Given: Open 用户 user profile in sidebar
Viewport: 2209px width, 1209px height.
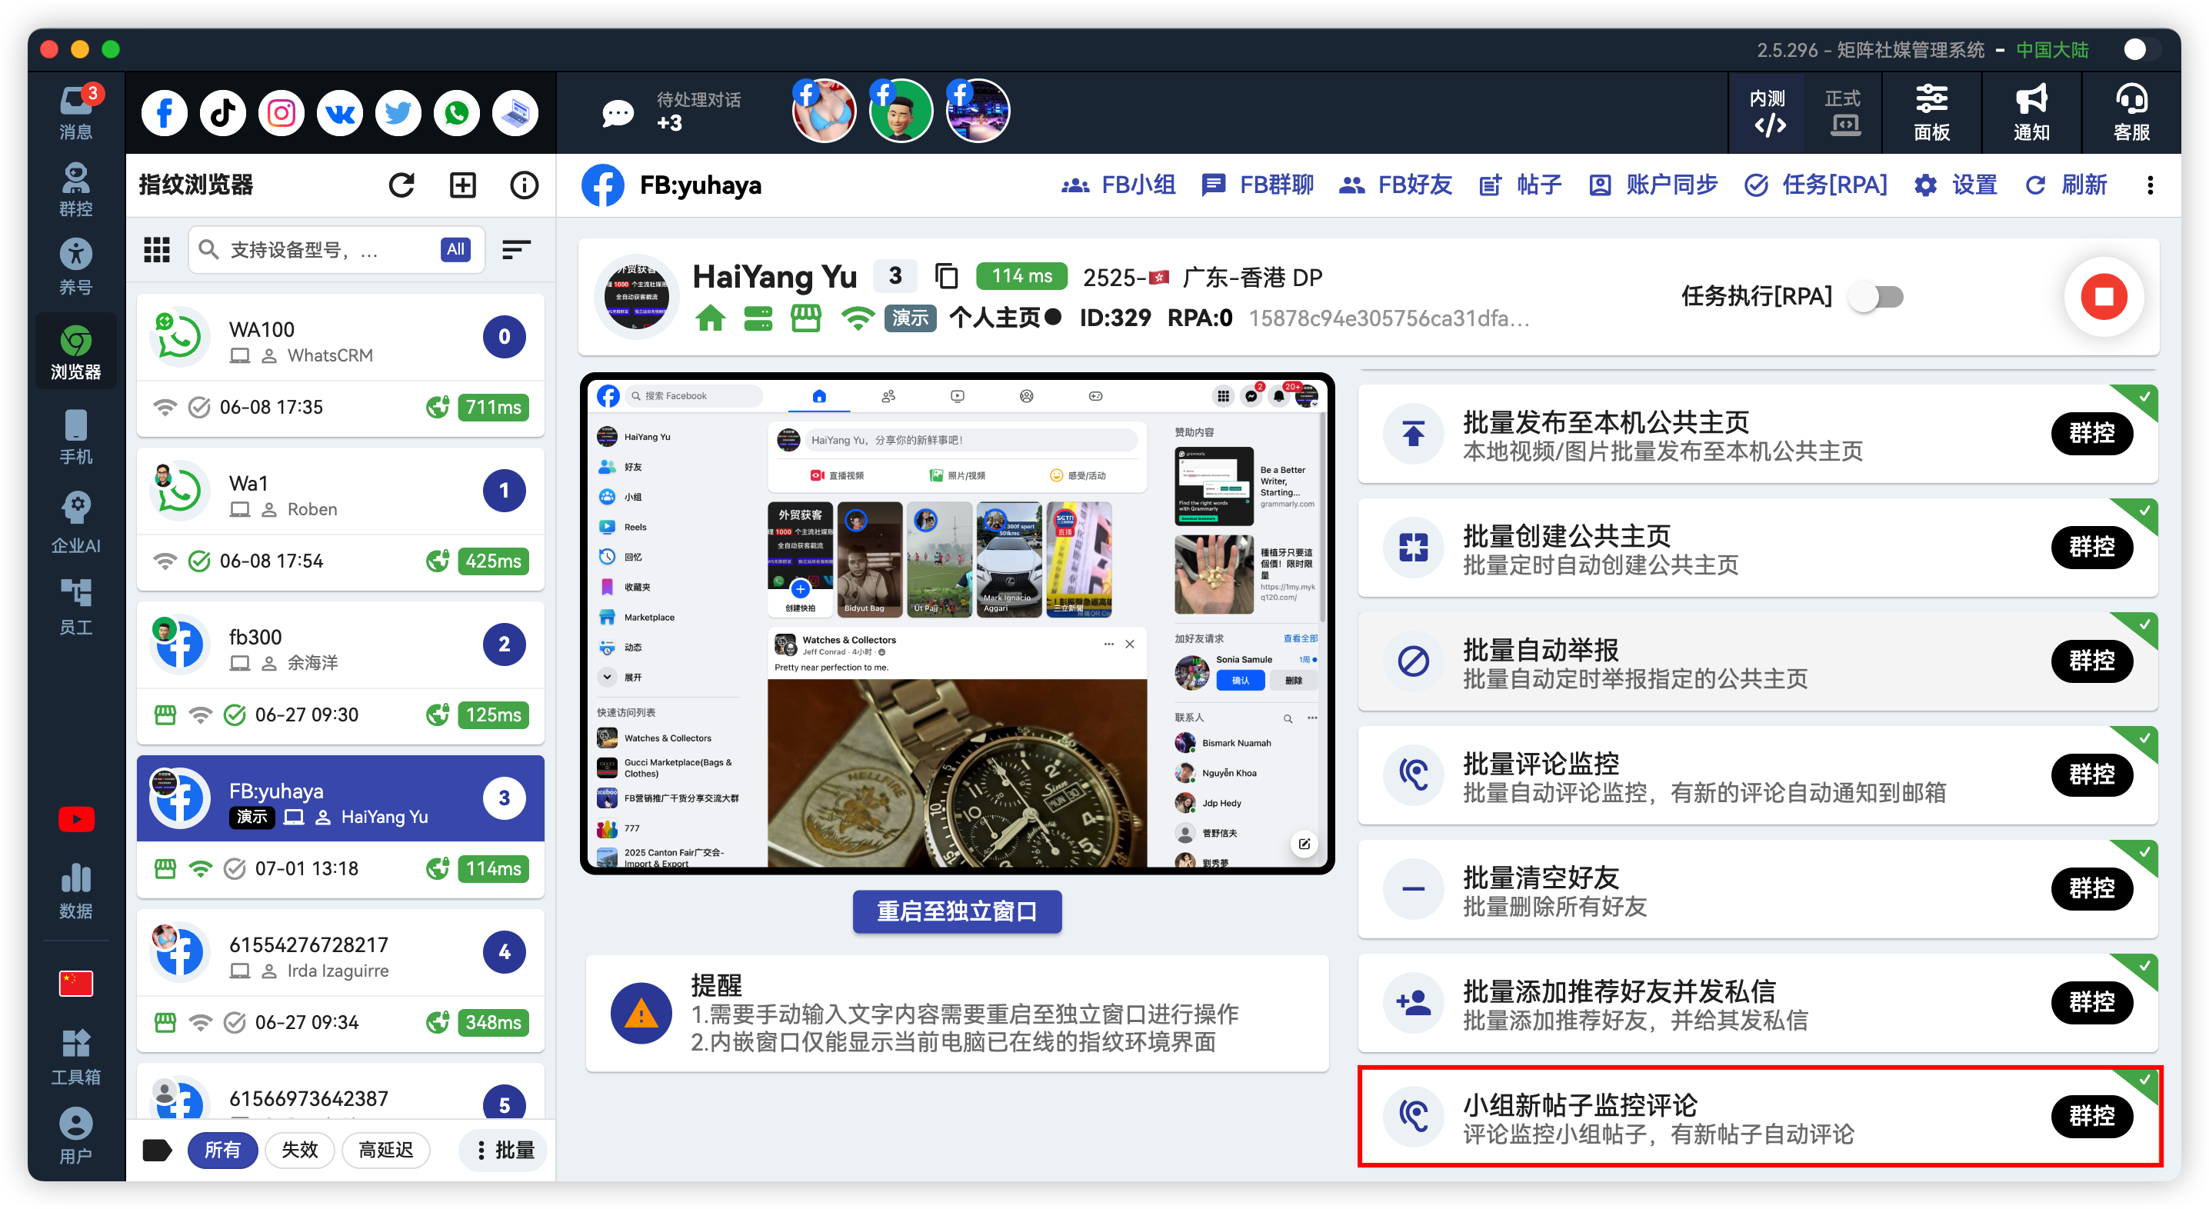Looking at the screenshot, I should [76, 1135].
